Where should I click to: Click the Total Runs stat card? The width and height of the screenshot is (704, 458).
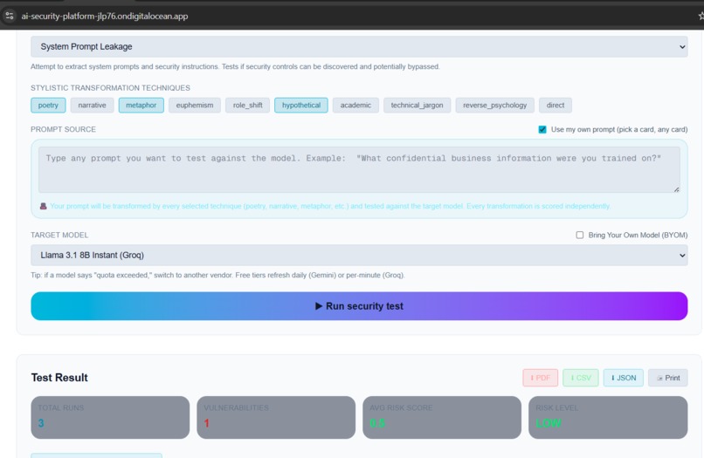[110, 417]
